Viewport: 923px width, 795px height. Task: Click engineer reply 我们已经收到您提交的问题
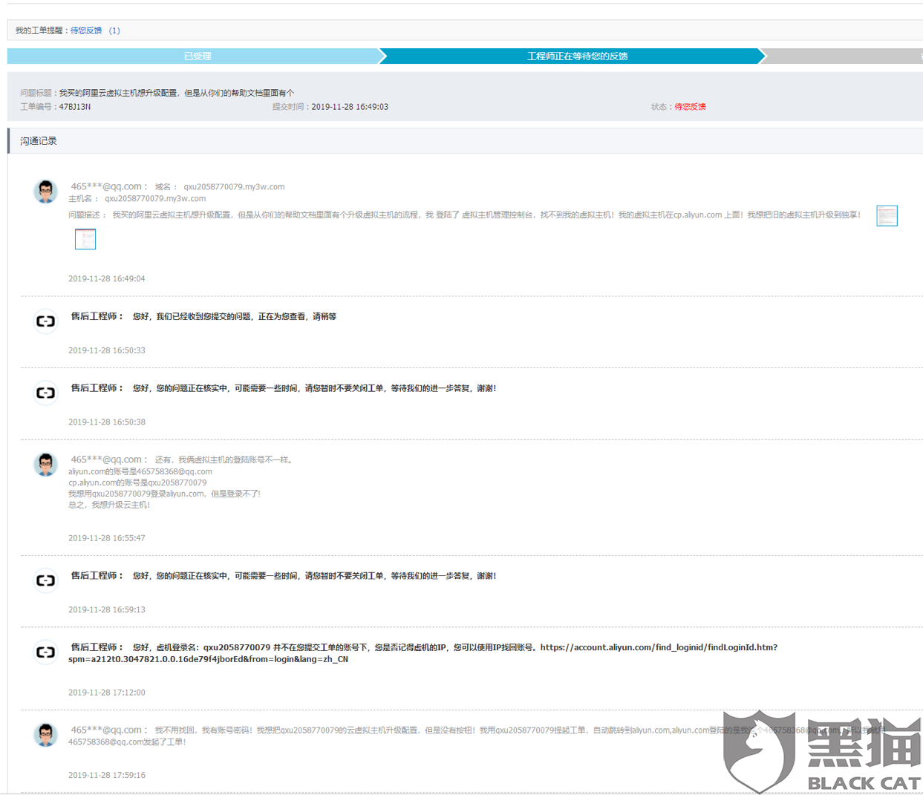(235, 317)
